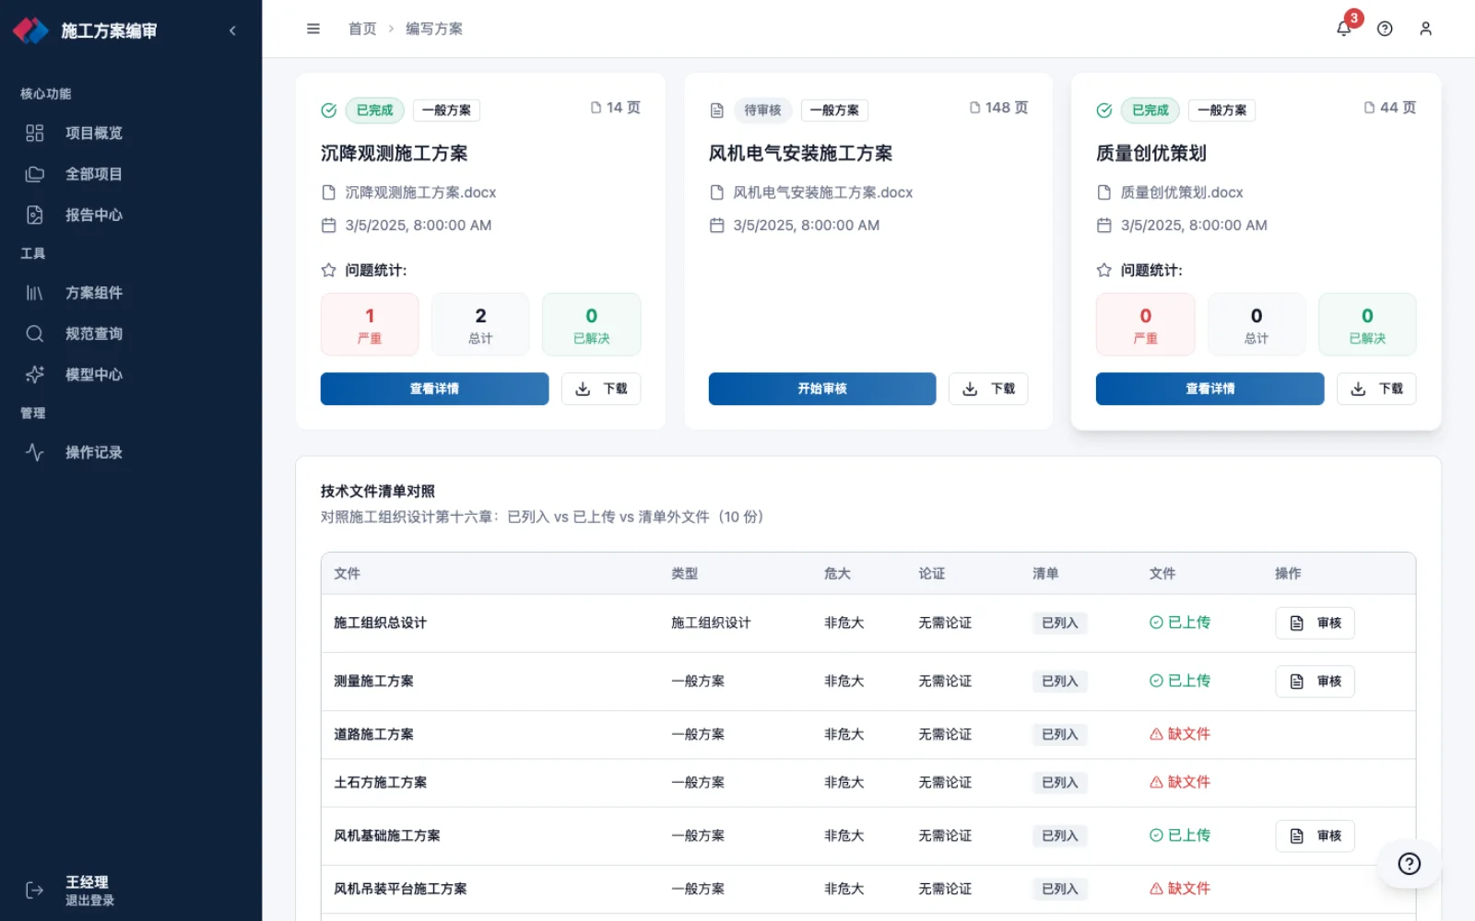Viewport: 1475px width, 921px height.
Task: Click the star icon beside 问题统计 on 质量创优策划 card
Action: [x=1103, y=270]
